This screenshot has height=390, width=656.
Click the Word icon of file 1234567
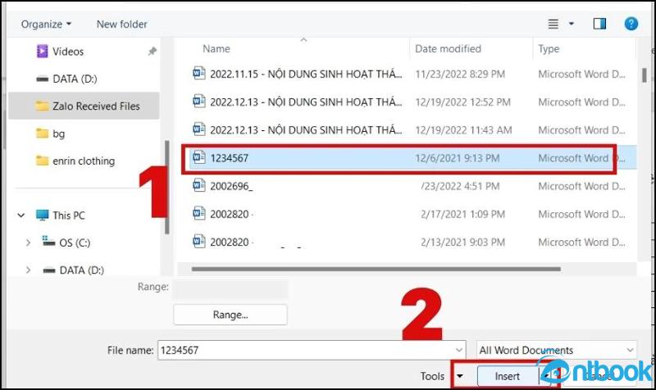(198, 157)
